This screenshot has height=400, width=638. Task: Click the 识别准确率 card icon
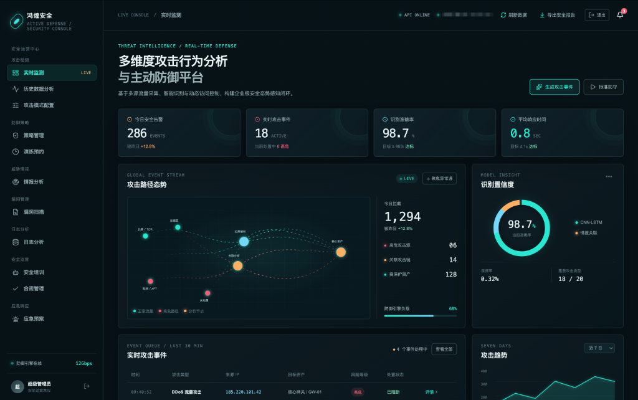(385, 119)
